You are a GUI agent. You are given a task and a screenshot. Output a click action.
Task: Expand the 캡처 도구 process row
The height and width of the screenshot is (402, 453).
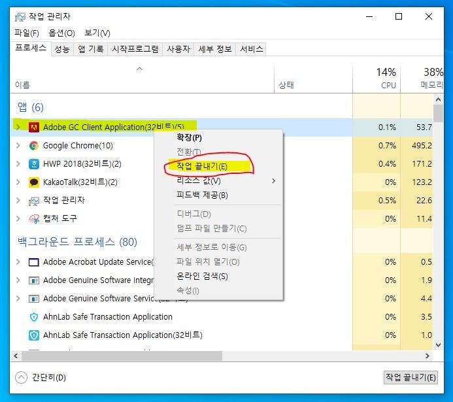pyautogui.click(x=18, y=219)
